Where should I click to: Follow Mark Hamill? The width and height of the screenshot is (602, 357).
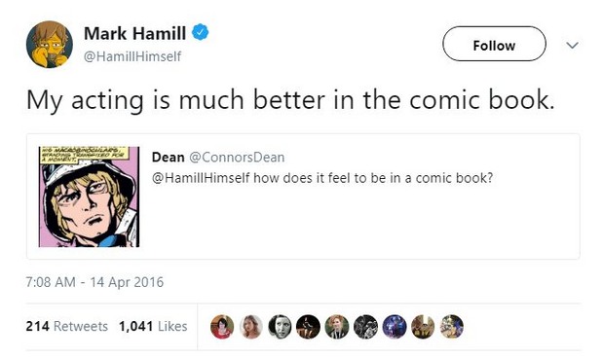(x=494, y=44)
